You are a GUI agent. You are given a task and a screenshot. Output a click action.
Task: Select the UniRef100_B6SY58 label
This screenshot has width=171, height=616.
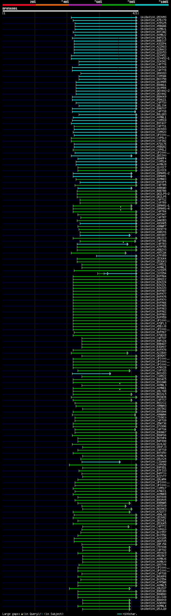tap(153, 79)
